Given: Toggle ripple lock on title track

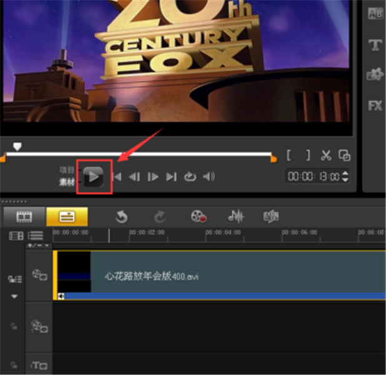Looking at the screenshot, I should 14,364.
